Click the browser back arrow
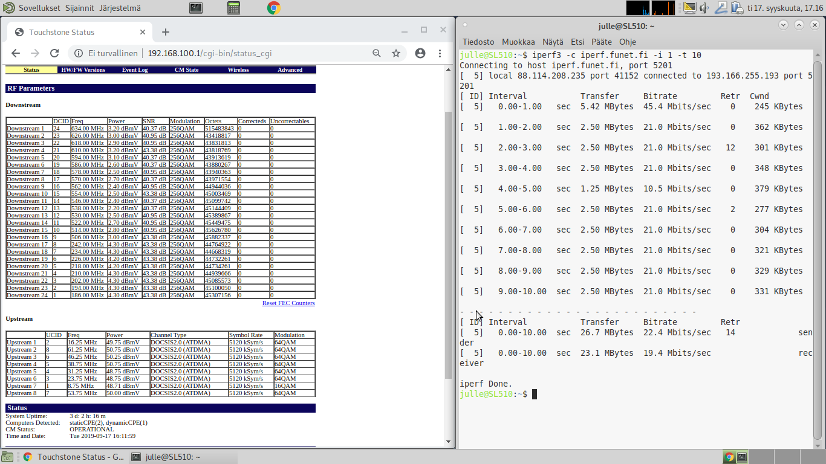Screen dimensions: 826x464 [x=16, y=53]
